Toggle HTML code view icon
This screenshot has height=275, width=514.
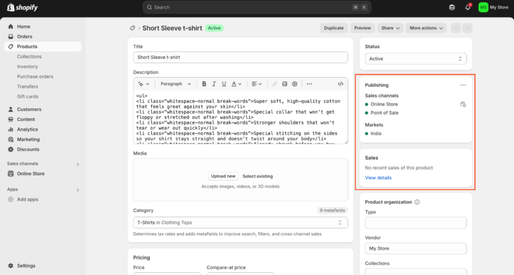click(x=341, y=84)
